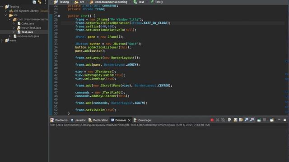Toggle Link with Editor arrows icon
This screenshot has width=289, height=162.
tap(40, 2)
